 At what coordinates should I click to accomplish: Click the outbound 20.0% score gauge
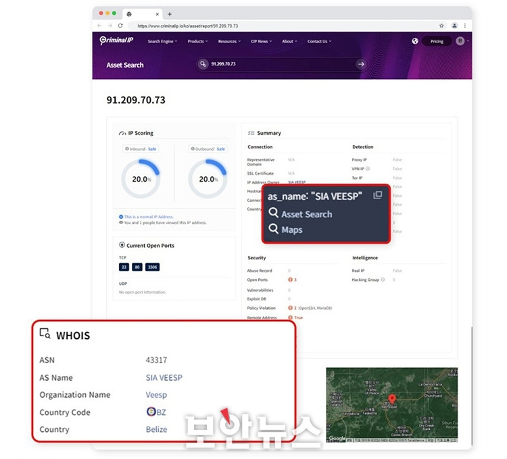click(x=208, y=178)
